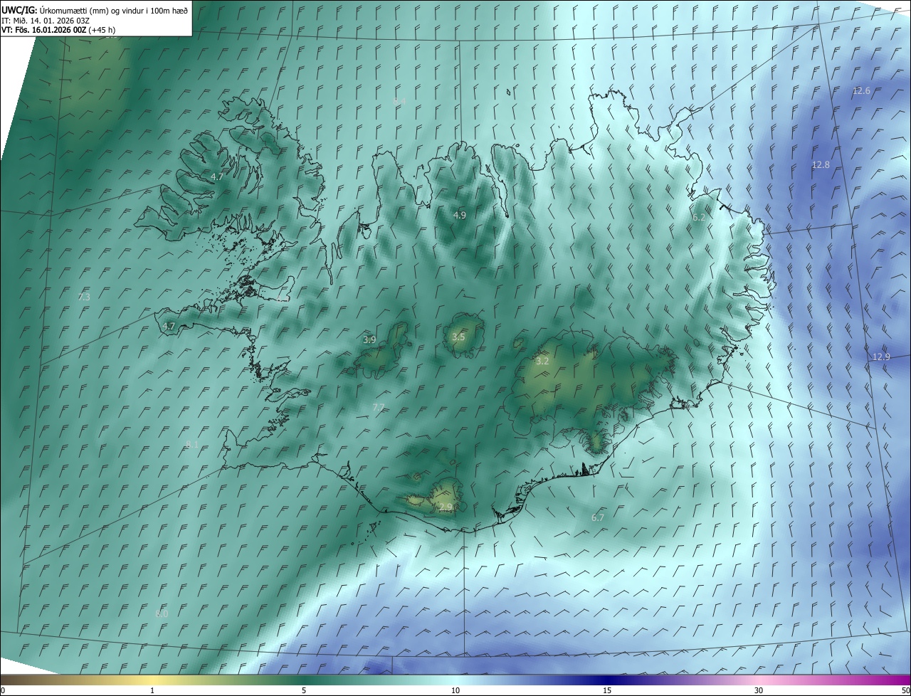Click the 7.7 value in southwest Iceland
Viewport: 911px width, 696px height.
[x=379, y=407]
